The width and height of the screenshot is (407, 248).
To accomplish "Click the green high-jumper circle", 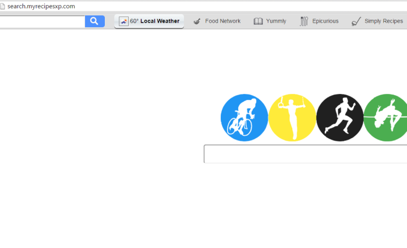I will click(x=385, y=117).
